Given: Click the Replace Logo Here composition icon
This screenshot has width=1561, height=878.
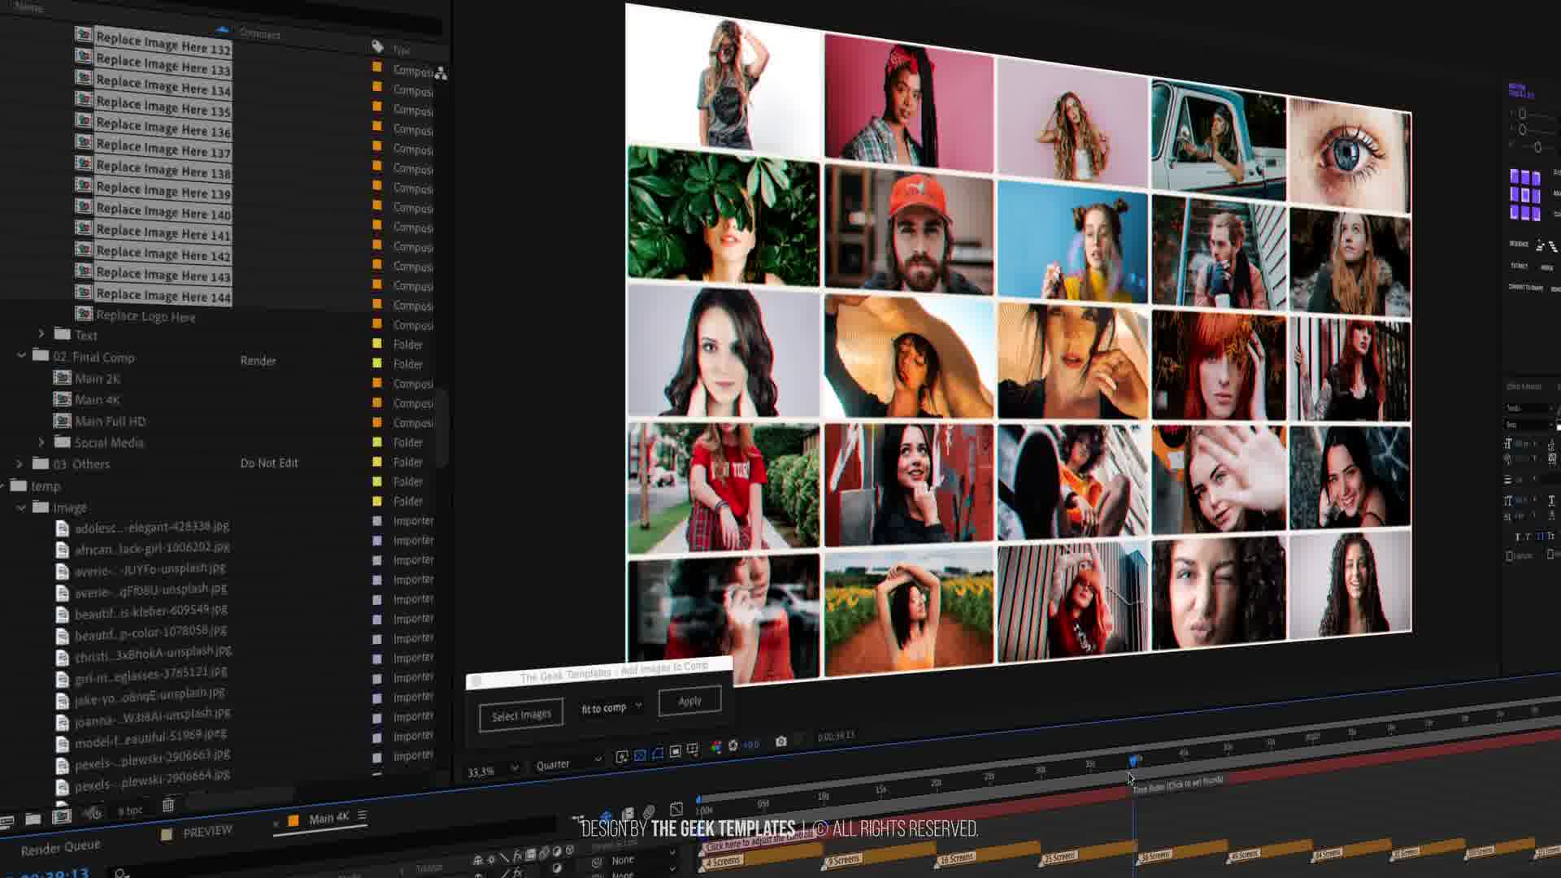Looking at the screenshot, I should (84, 313).
